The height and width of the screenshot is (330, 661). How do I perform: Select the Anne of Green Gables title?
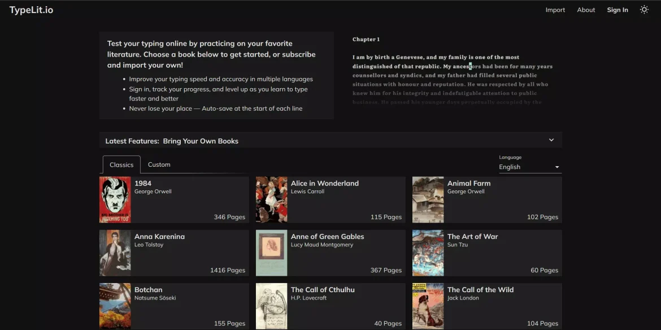328,236
